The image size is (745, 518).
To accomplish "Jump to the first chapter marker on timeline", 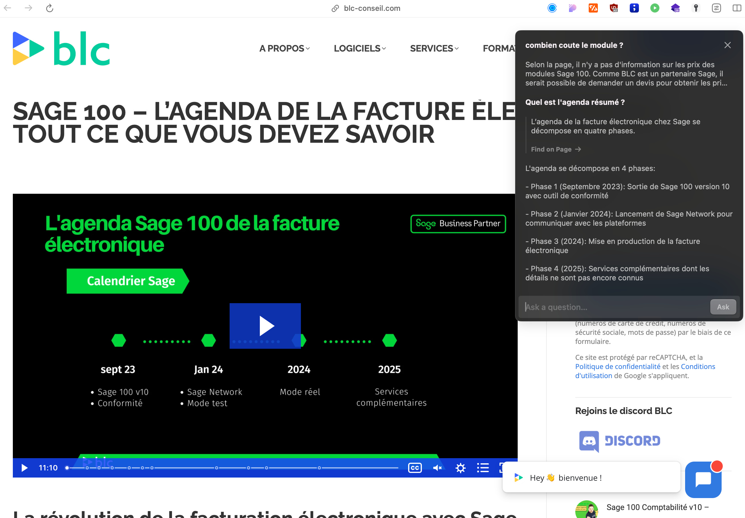I will click(x=87, y=468).
